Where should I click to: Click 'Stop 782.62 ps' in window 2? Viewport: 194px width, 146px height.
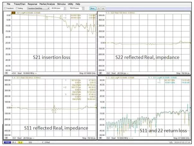(x=183, y=73)
